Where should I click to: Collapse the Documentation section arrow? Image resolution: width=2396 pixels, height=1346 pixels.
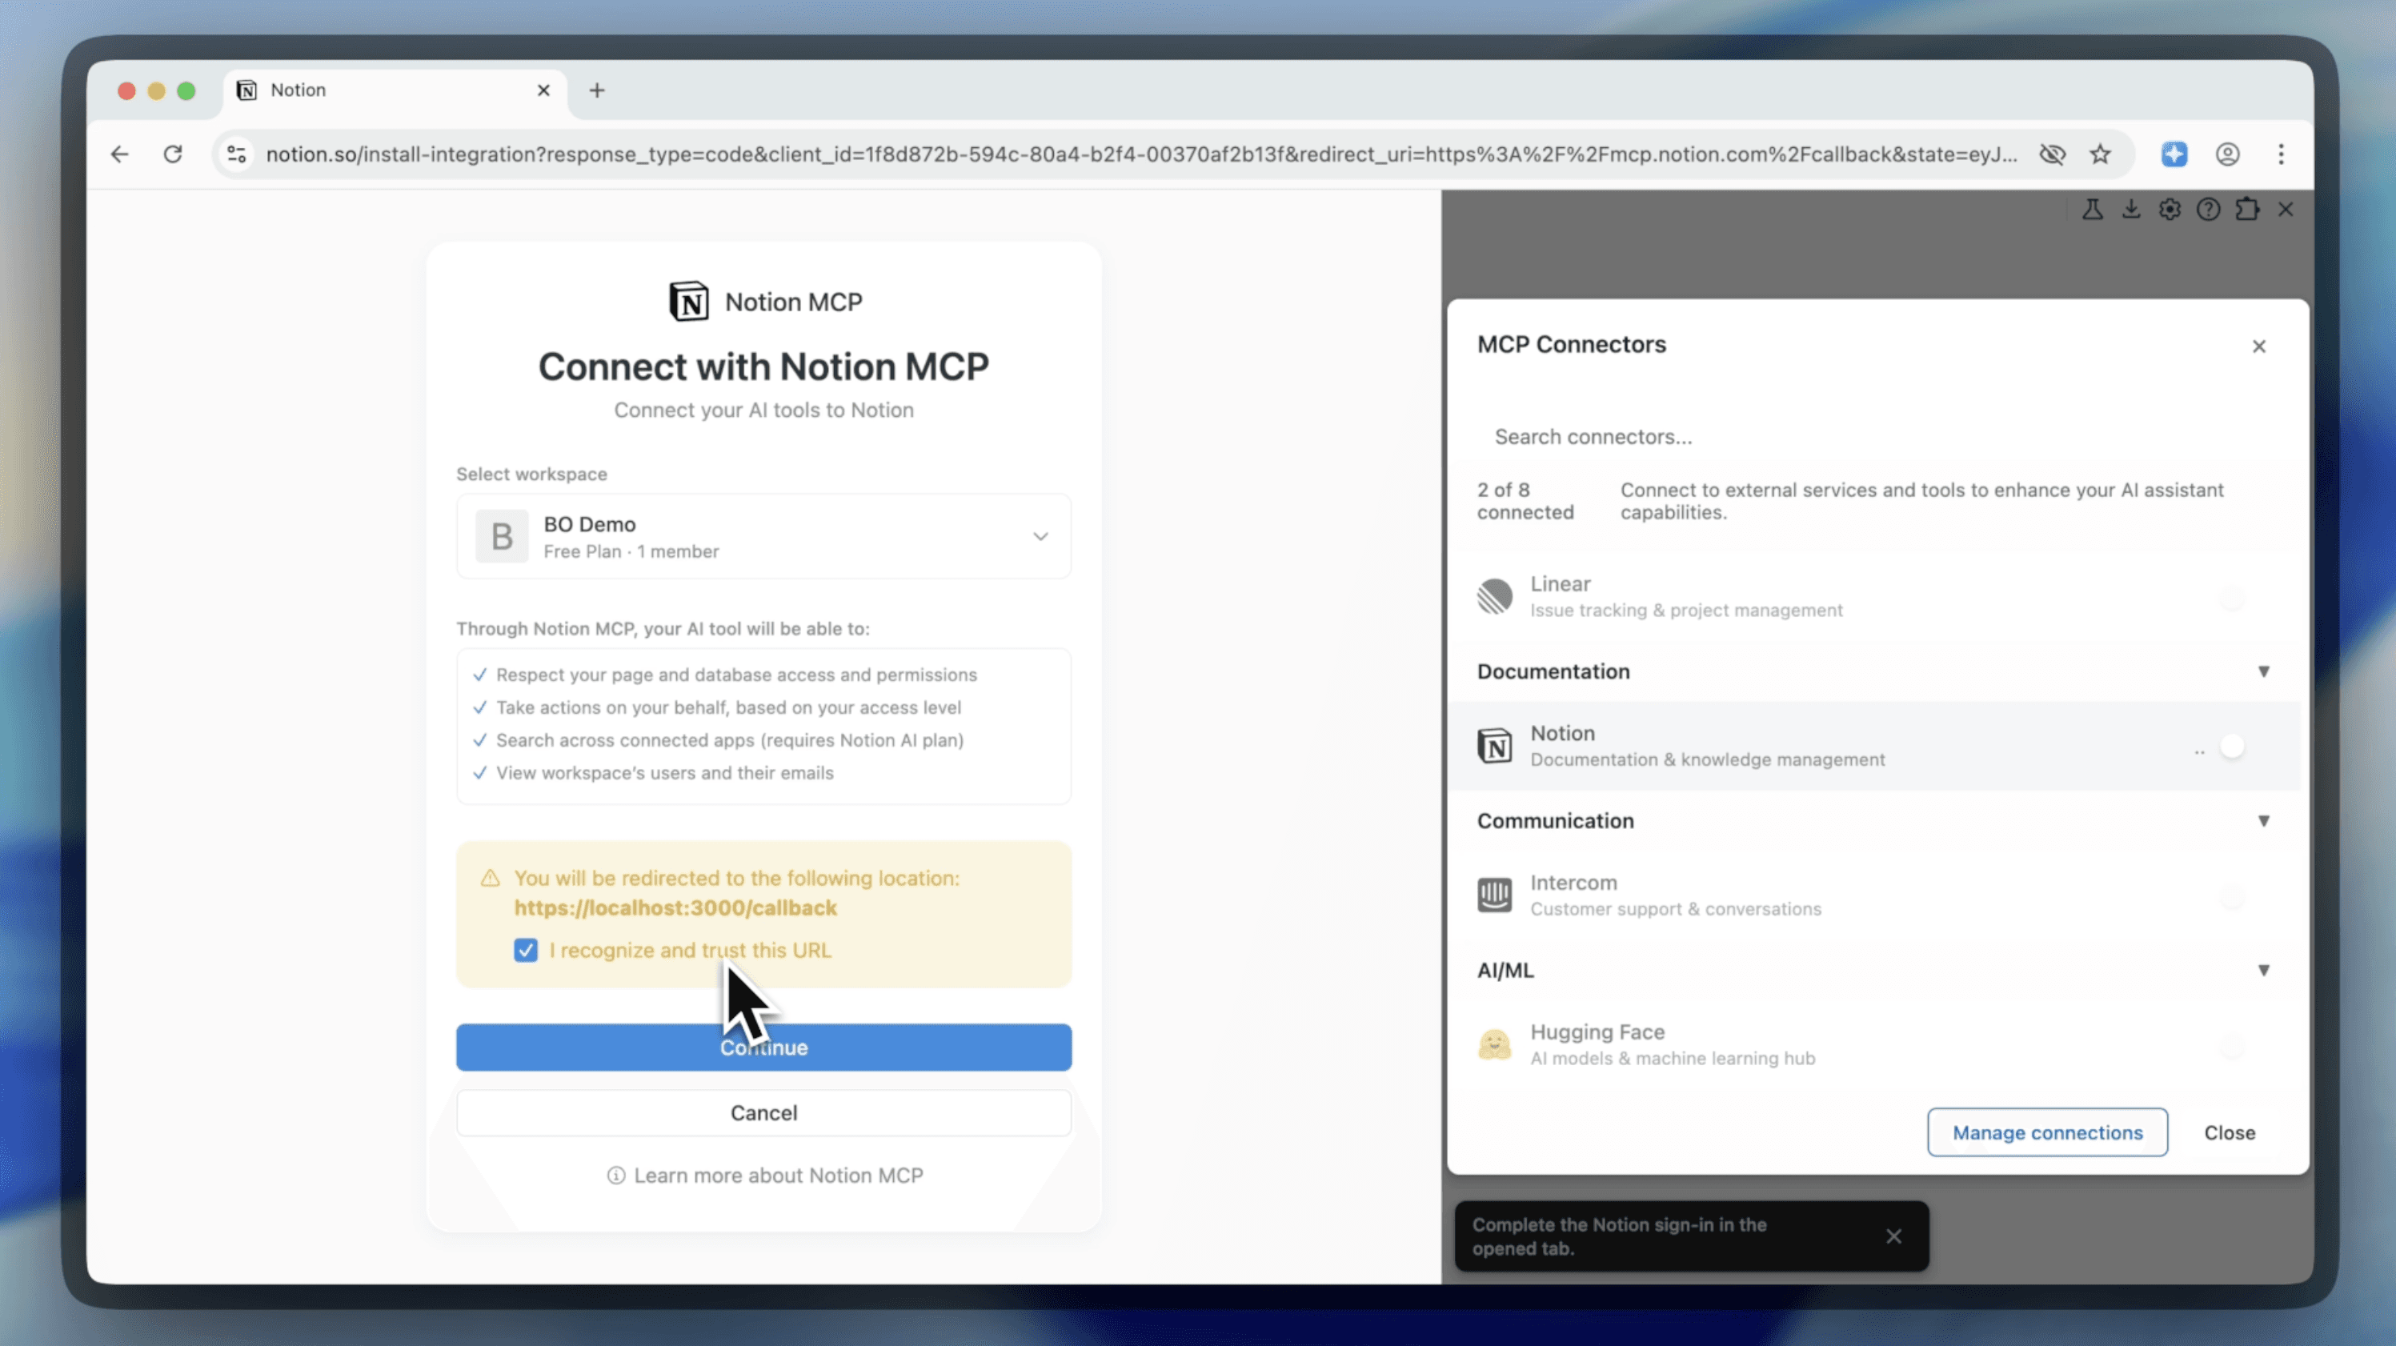pyautogui.click(x=2263, y=671)
